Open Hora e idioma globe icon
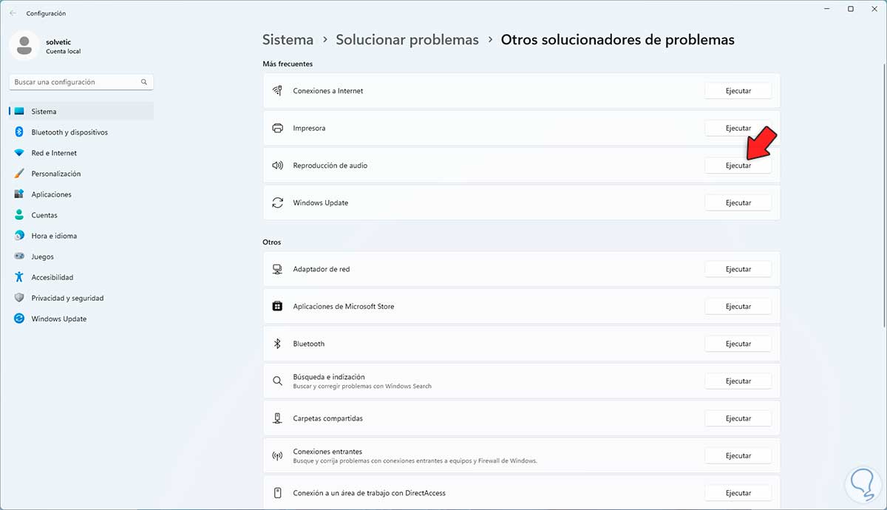Screen dimensions: 887x510 pos(19,236)
